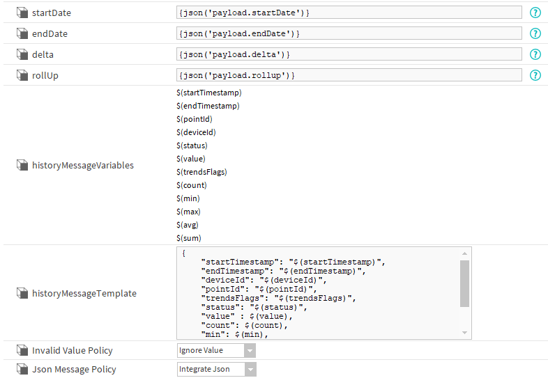Open the Json Message Policy dropdown
Image resolution: width=548 pixels, height=378 pixels.
click(x=216, y=370)
